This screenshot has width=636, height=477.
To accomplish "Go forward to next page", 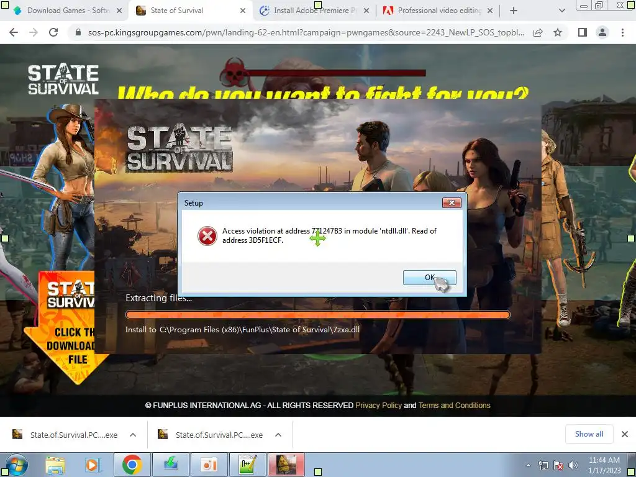I will (34, 32).
